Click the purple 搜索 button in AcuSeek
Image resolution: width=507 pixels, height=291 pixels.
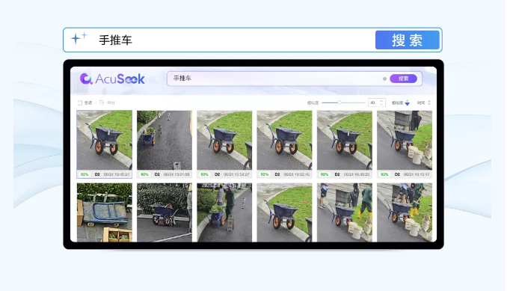pyautogui.click(x=403, y=79)
